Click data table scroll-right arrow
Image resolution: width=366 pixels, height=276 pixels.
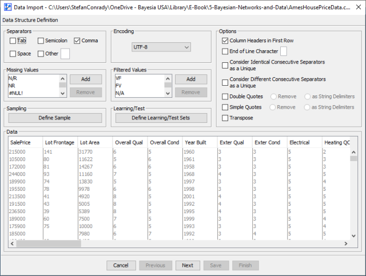pos(346,244)
